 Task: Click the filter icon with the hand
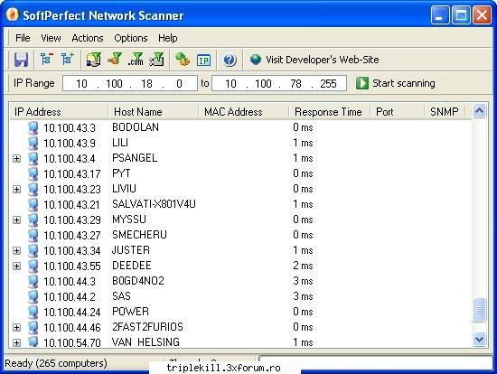(x=115, y=60)
